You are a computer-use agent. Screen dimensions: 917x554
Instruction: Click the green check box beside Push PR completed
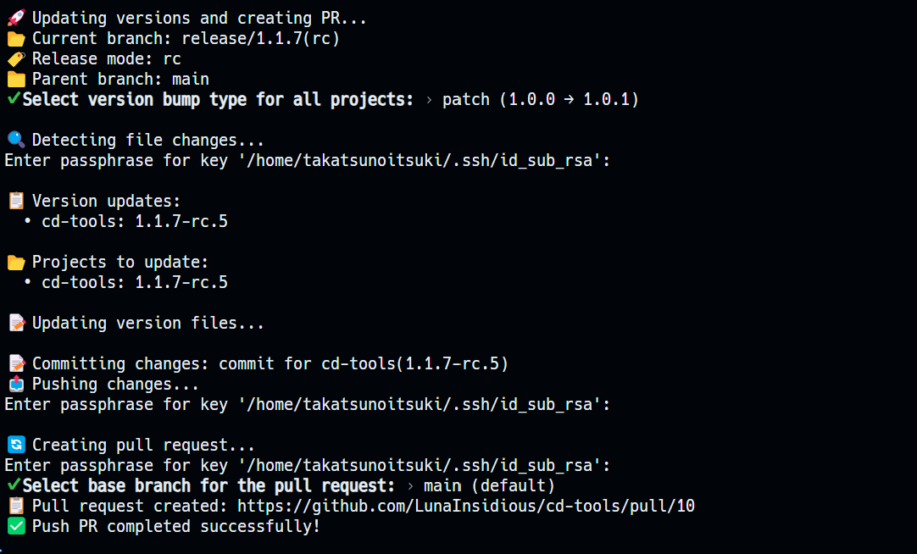(x=16, y=527)
